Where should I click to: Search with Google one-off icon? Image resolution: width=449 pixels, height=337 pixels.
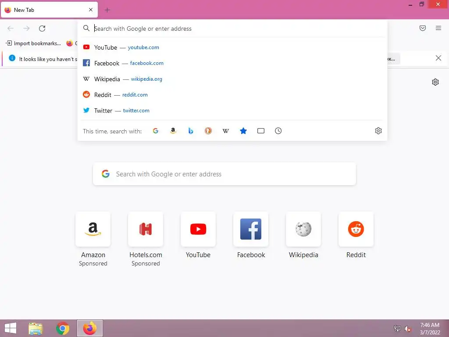[156, 131]
